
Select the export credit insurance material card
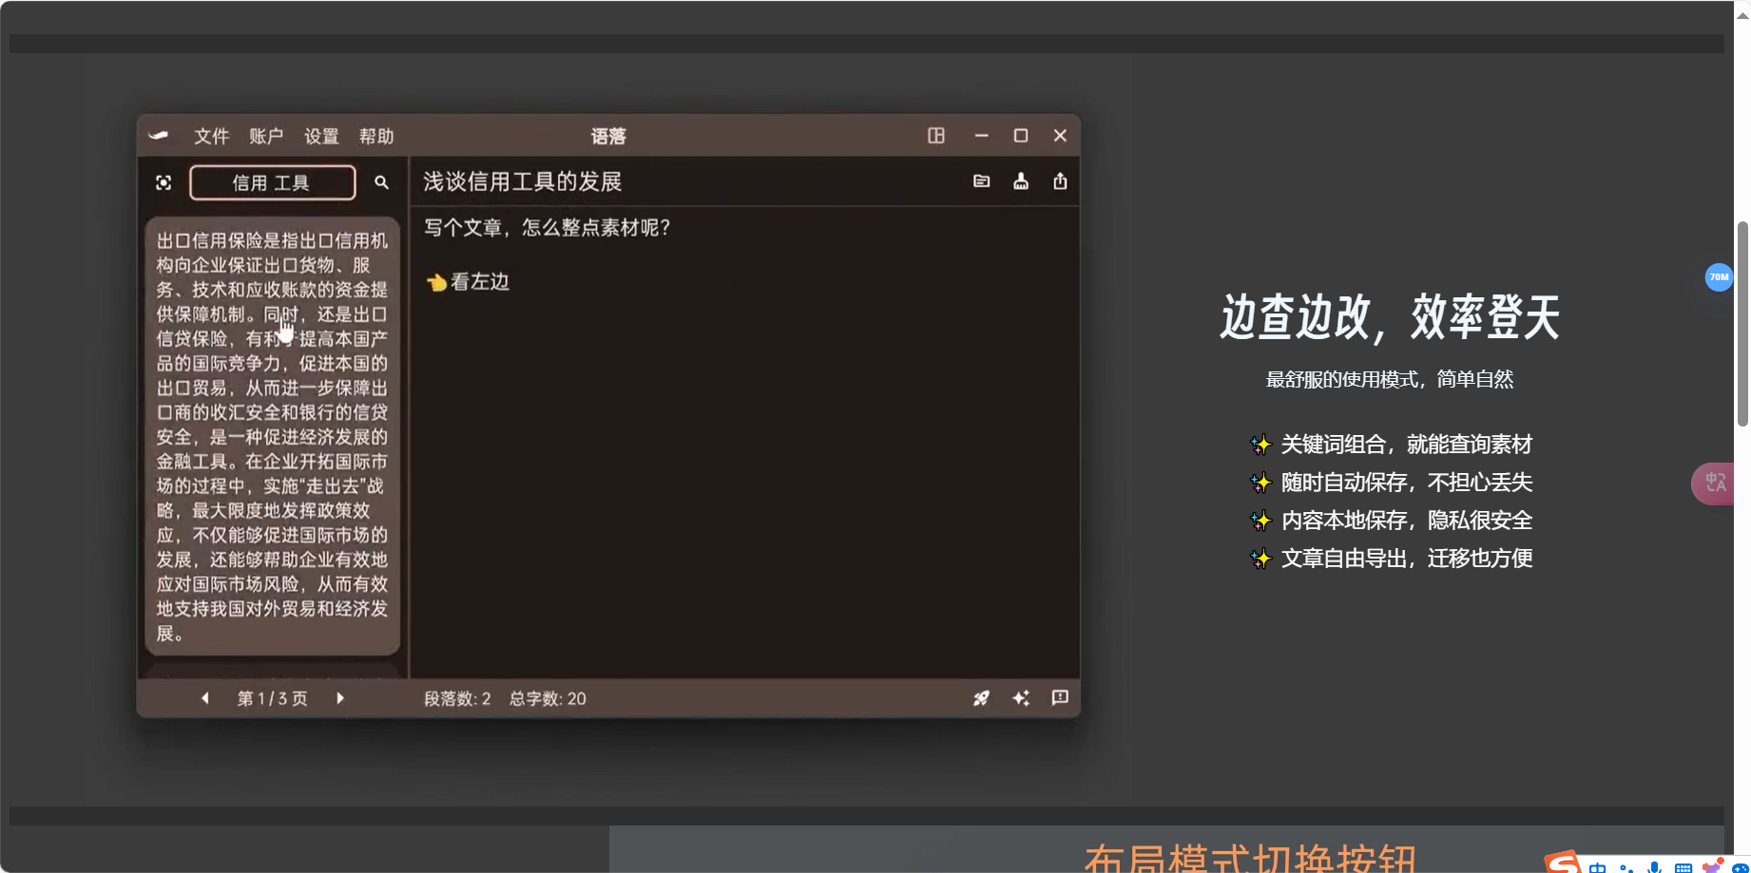(x=273, y=437)
